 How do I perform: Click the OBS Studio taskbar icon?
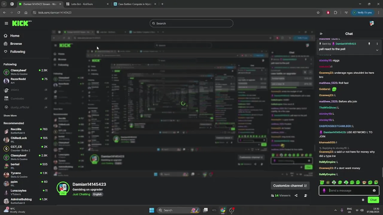coord(232,210)
